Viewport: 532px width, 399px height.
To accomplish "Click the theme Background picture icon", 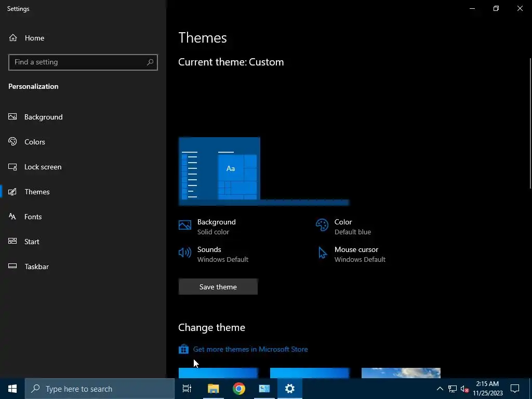I will [x=185, y=225].
